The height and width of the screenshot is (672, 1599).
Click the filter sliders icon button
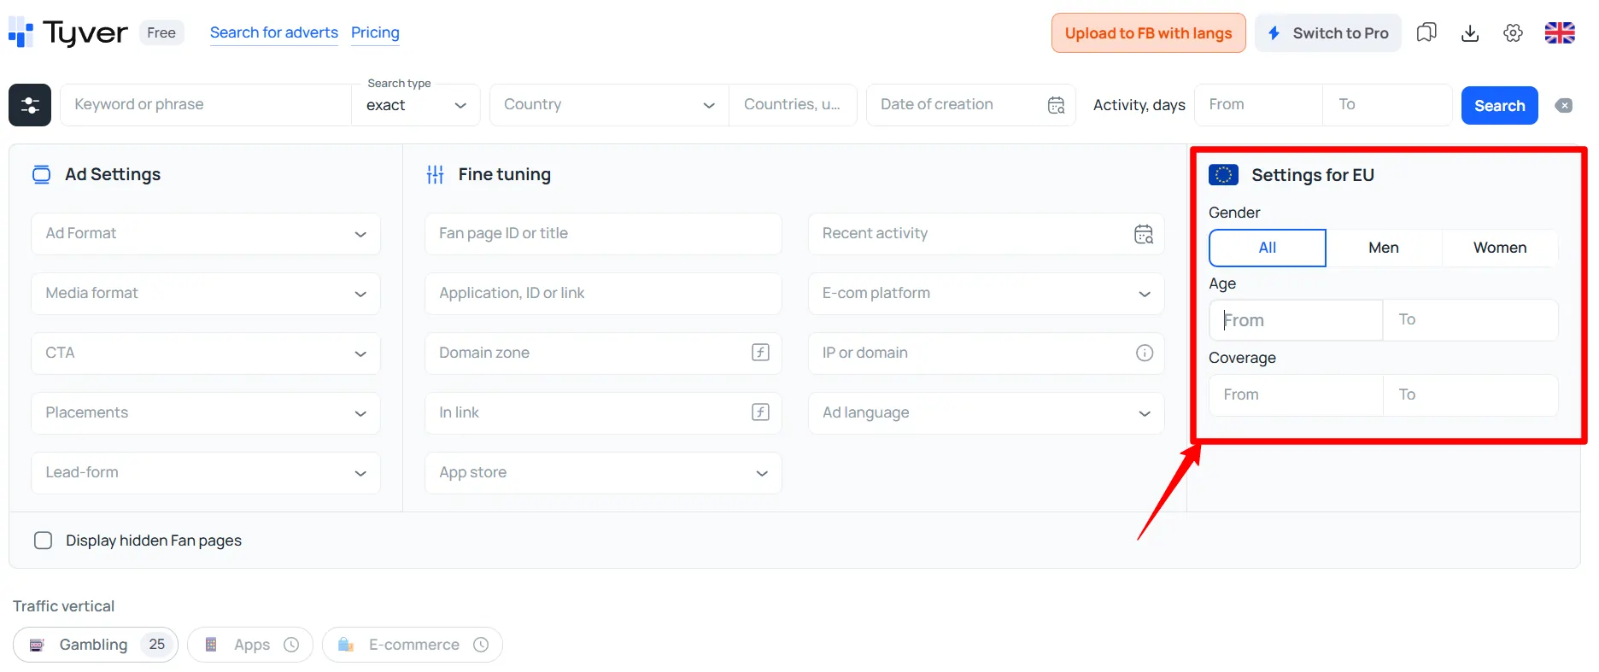point(30,105)
